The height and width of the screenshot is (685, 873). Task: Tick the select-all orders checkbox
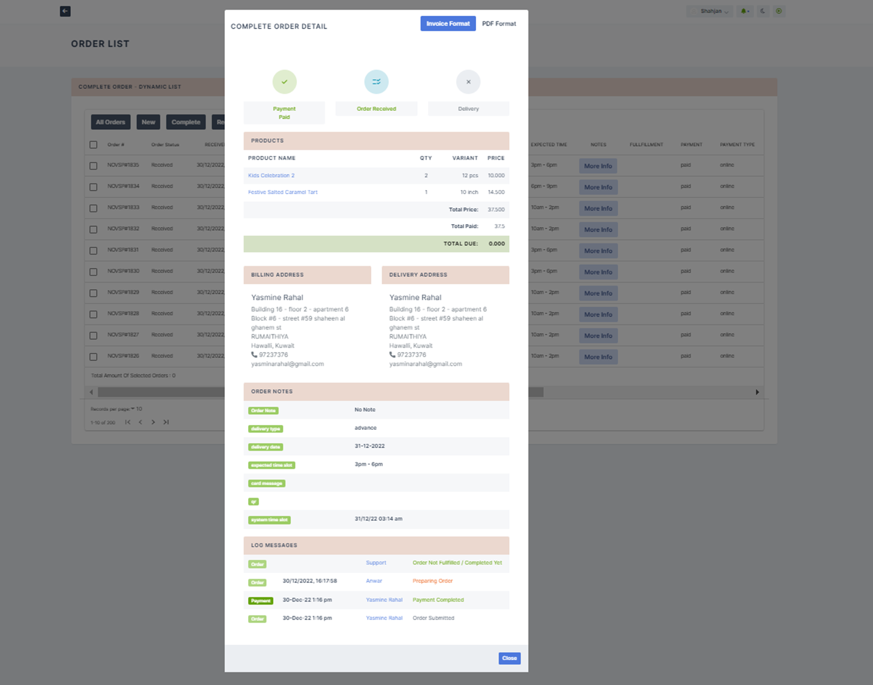(93, 145)
